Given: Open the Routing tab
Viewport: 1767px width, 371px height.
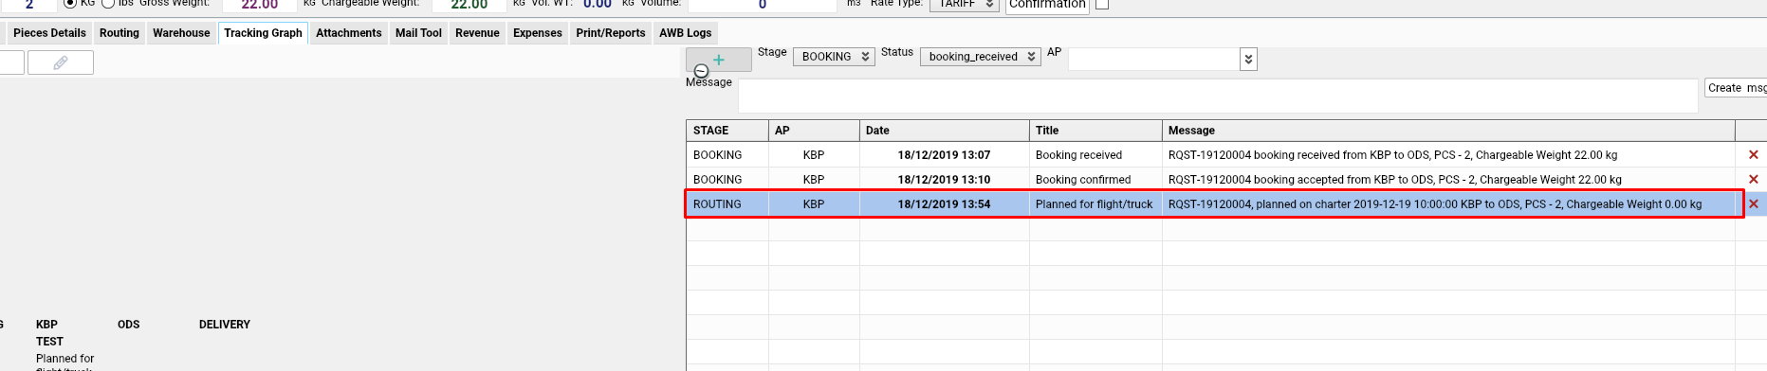Looking at the screenshot, I should [x=120, y=33].
